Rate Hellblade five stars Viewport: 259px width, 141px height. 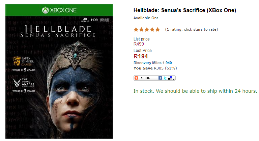pyautogui.click(x=157, y=30)
